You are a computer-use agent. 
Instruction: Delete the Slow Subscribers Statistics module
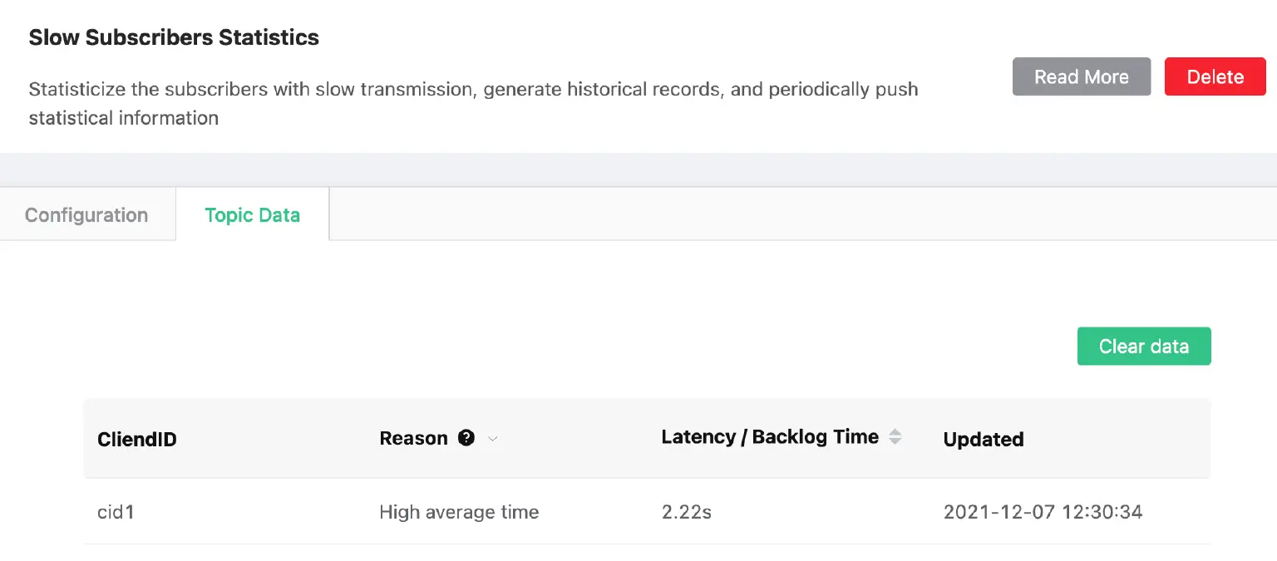1215,76
